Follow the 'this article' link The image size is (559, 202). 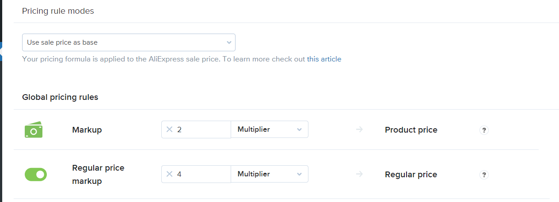point(324,59)
